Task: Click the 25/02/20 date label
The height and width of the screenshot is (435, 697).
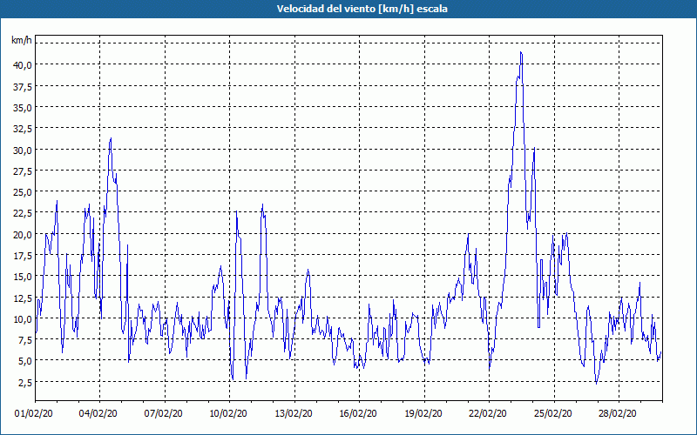Action: [553, 413]
